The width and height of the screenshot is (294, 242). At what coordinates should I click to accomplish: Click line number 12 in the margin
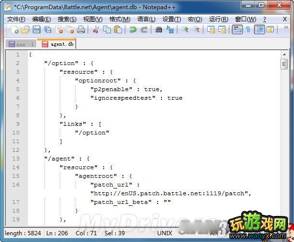[16, 150]
